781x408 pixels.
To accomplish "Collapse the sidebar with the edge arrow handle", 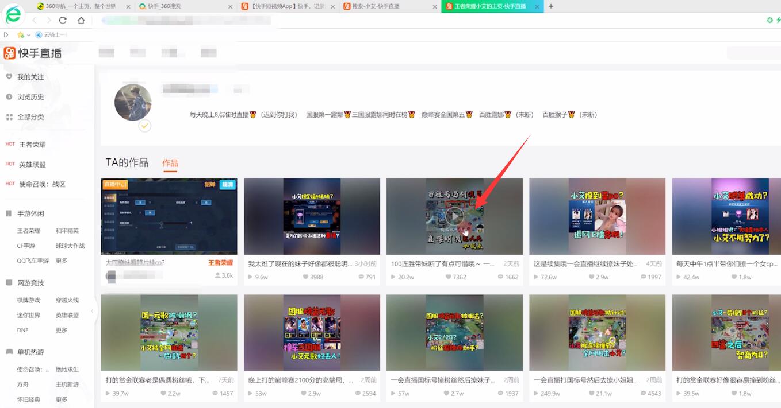I will [93, 312].
